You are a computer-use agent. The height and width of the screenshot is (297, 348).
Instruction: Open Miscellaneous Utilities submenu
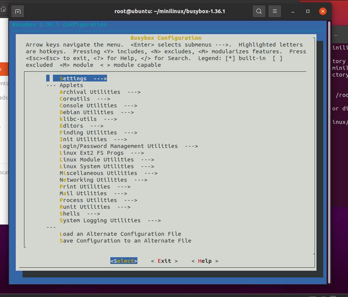(109, 173)
